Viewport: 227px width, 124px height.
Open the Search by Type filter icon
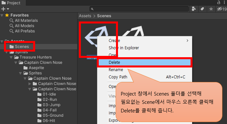[194, 9]
